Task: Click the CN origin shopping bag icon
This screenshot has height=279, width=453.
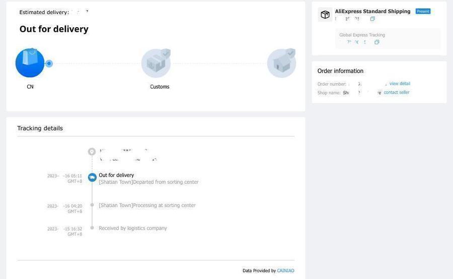Action: pyautogui.click(x=30, y=63)
